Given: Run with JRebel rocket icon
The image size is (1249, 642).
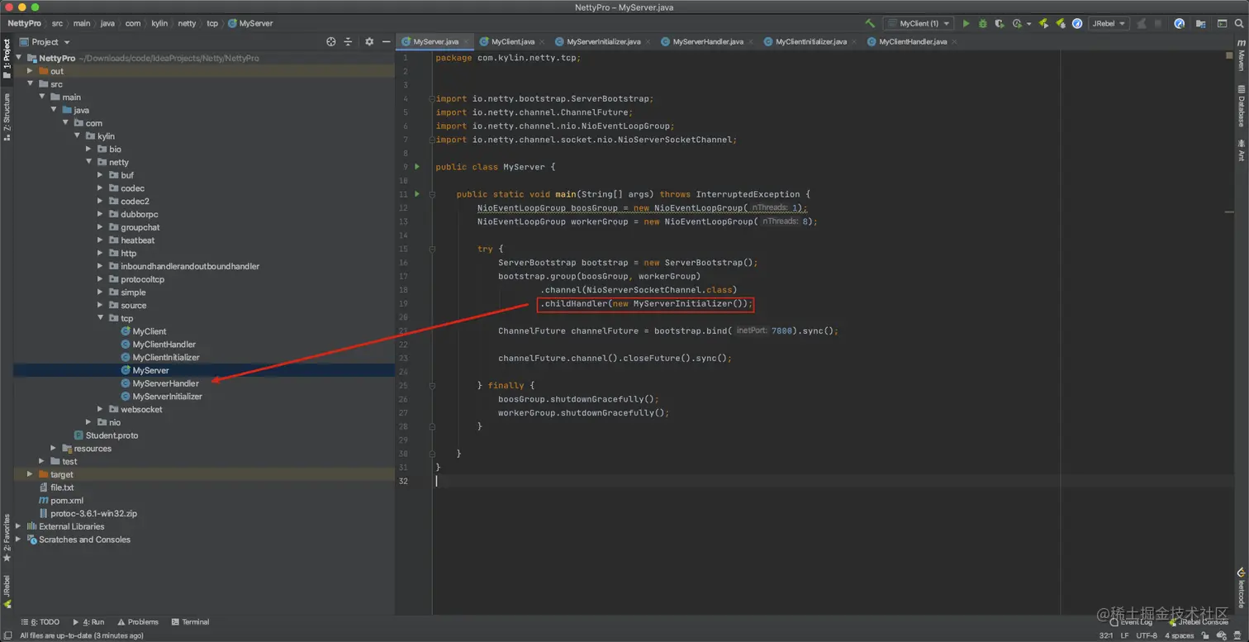Looking at the screenshot, I should coord(1043,23).
